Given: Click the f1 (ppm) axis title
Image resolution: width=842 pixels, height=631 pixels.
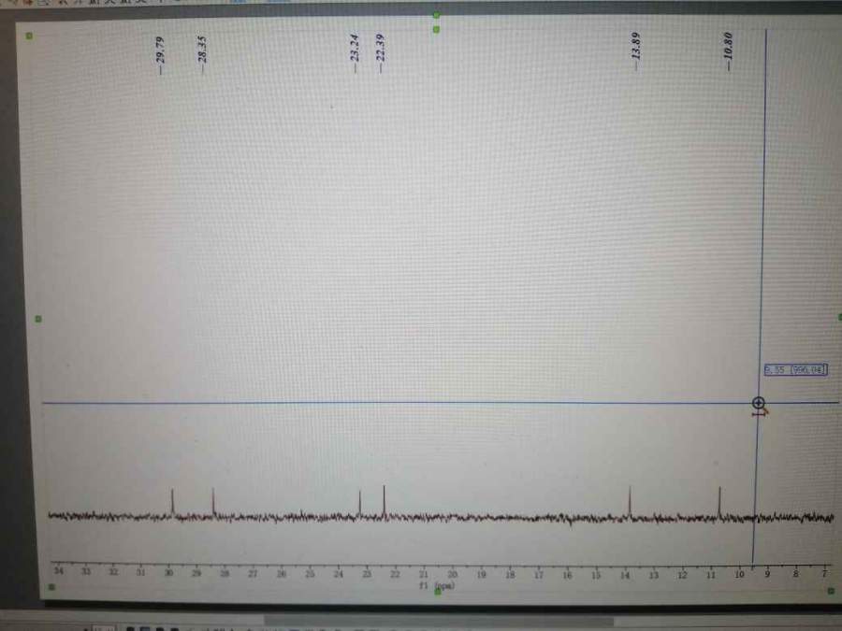Looking at the screenshot, I should [x=437, y=585].
